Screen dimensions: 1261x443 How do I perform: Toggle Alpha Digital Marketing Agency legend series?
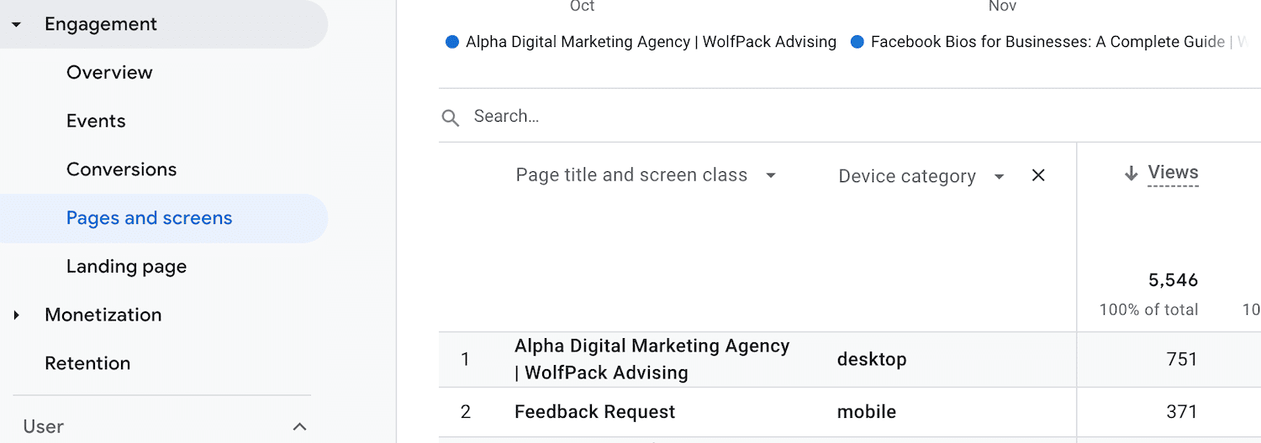click(651, 42)
